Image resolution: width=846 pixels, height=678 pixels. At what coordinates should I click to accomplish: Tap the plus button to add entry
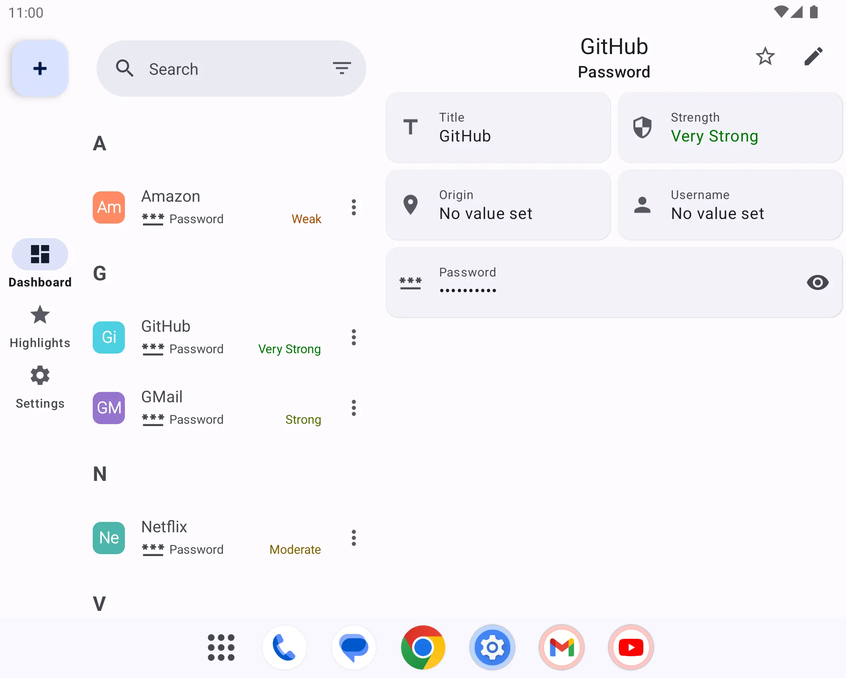(40, 68)
